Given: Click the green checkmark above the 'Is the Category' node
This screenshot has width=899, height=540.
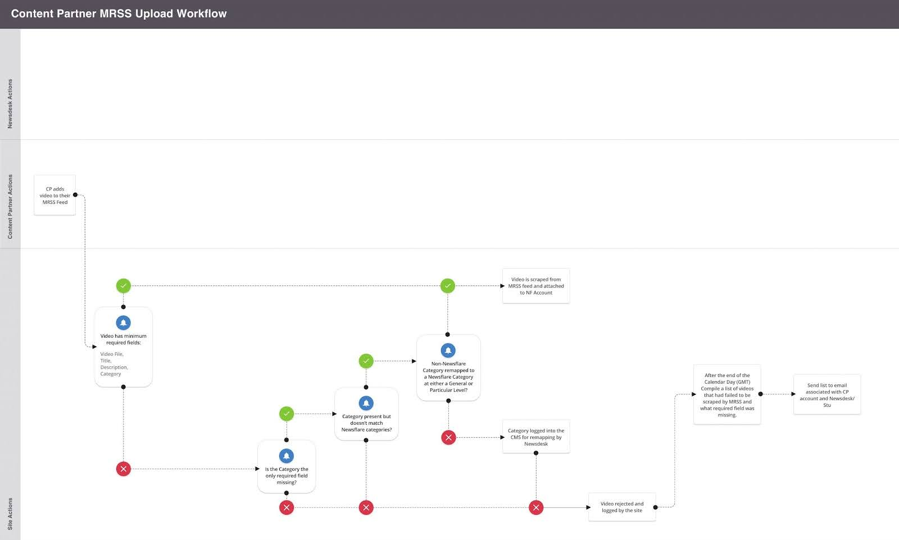Looking at the screenshot, I should [287, 414].
